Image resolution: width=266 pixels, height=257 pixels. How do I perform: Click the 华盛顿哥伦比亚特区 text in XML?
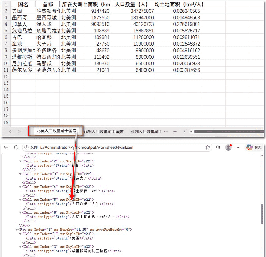pos(90,251)
